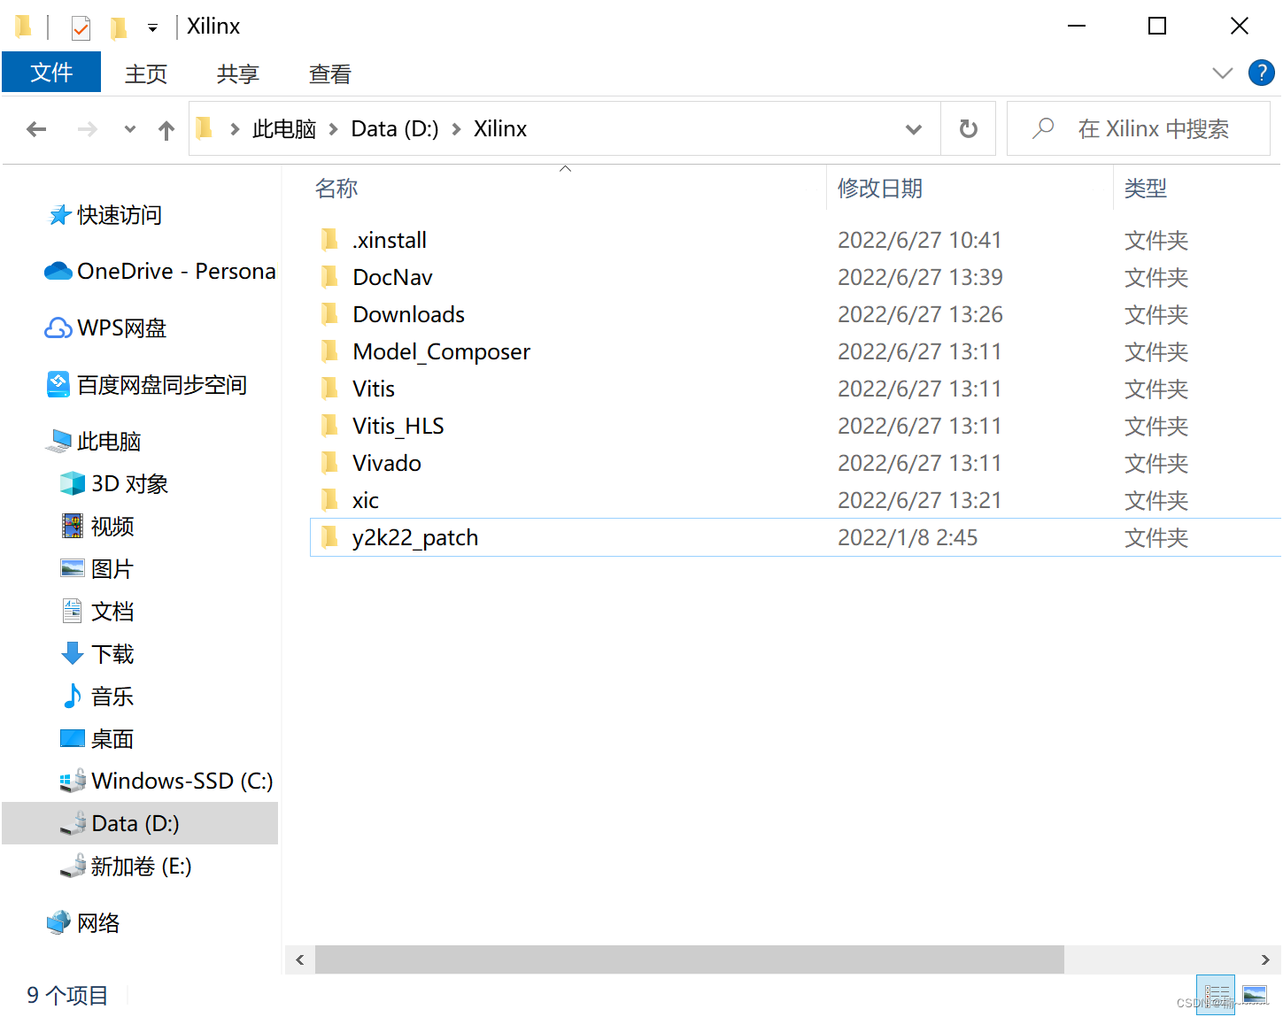1283x1017 pixels.
Task: Open the 文件 menu tab
Action: click(x=51, y=73)
